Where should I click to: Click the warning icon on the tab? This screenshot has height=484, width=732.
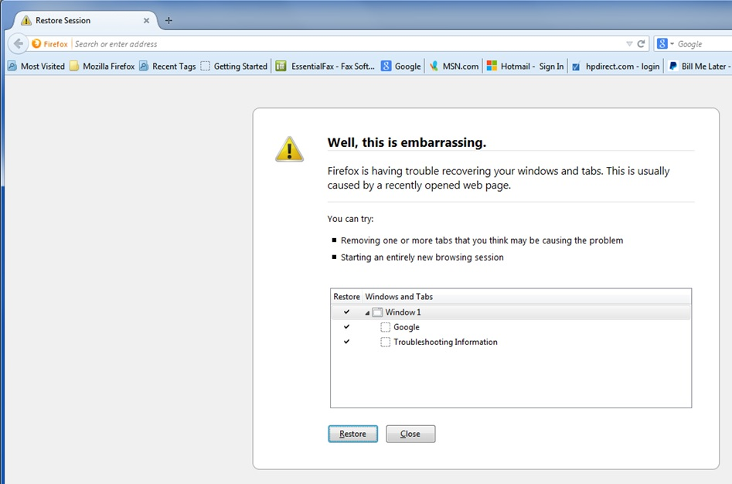26,20
